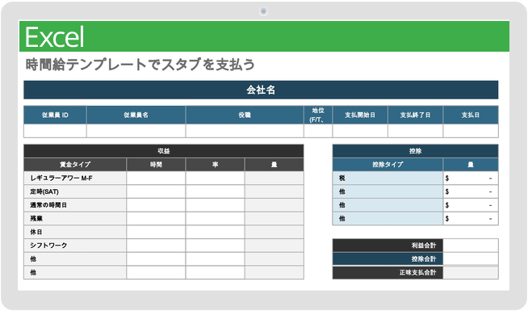This screenshot has width=528, height=311.
Task: Select the 収益 section header
Action: [164, 151]
